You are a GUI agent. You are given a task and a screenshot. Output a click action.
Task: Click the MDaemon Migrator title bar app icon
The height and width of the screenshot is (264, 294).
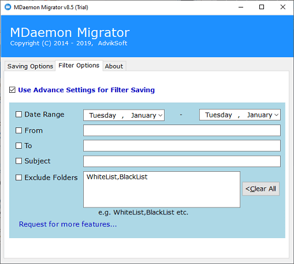(x=8, y=7)
